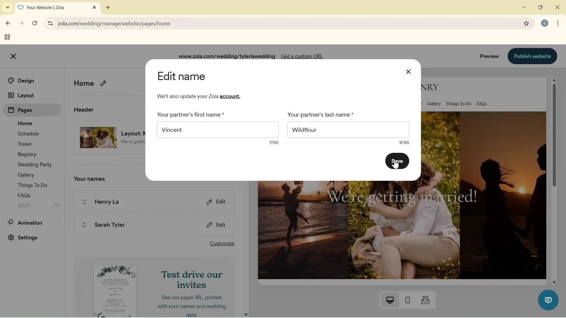The width and height of the screenshot is (566, 318).
Task: Click the Publish website button
Action: [x=532, y=56]
